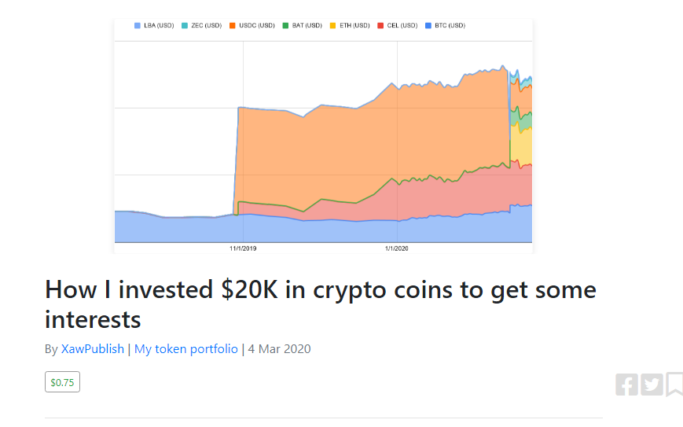The height and width of the screenshot is (427, 683).
Task: Open XawPublish author profile
Action: click(92, 349)
